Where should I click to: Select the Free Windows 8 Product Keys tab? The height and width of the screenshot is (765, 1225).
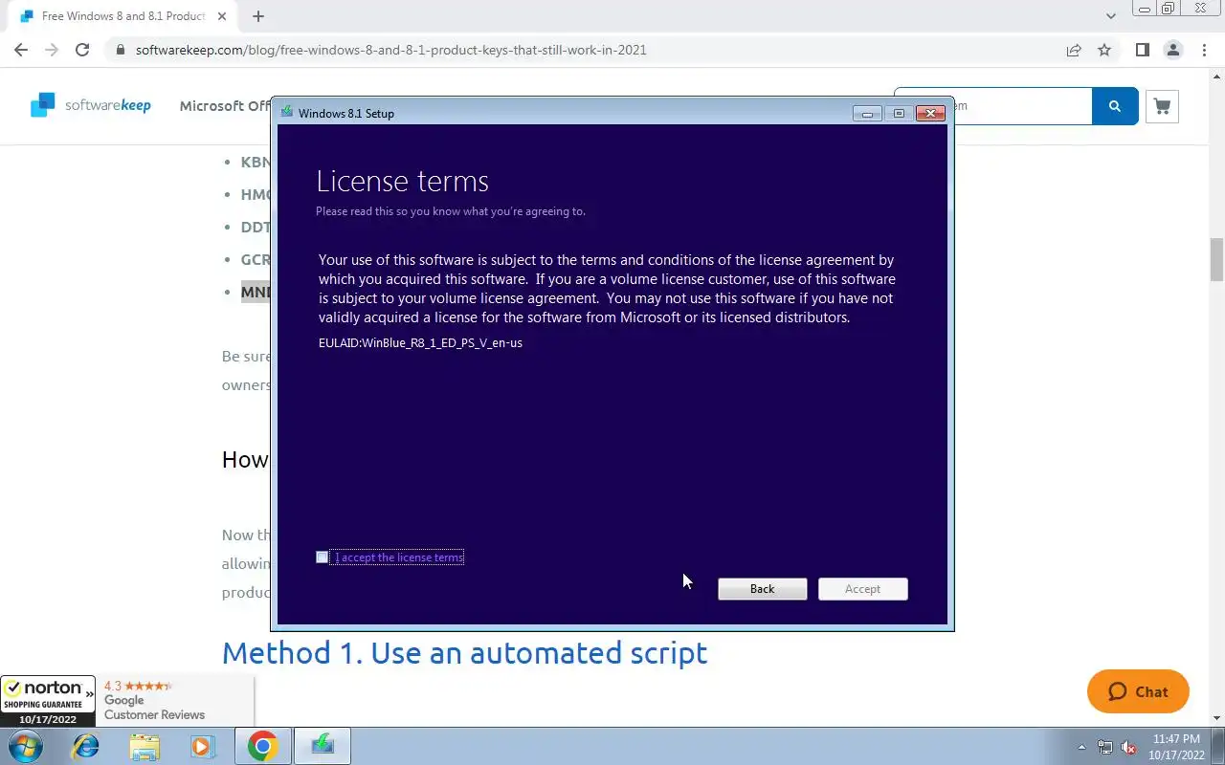[x=123, y=16]
